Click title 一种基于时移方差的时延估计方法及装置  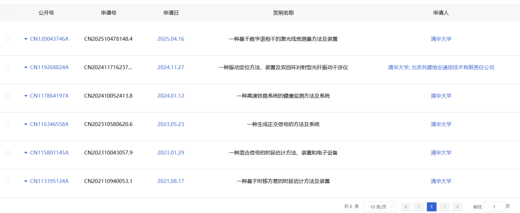pos(283,181)
